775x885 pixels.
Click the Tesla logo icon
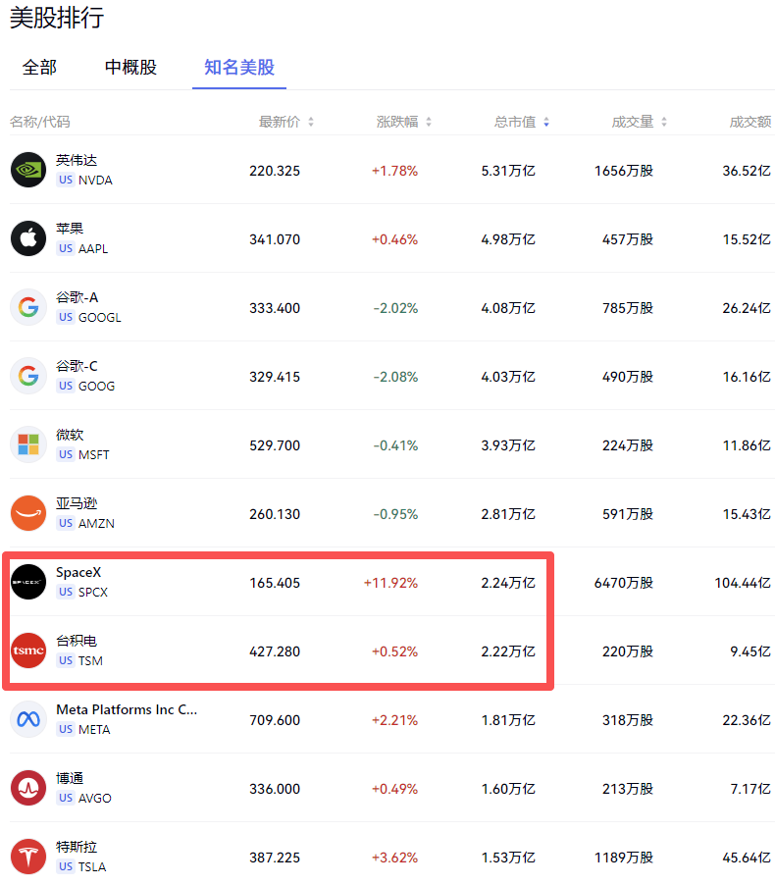pyautogui.click(x=28, y=857)
